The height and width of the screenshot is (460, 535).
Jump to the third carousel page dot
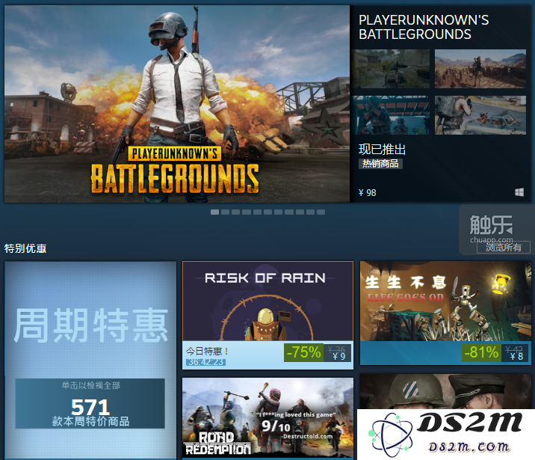pos(236,212)
